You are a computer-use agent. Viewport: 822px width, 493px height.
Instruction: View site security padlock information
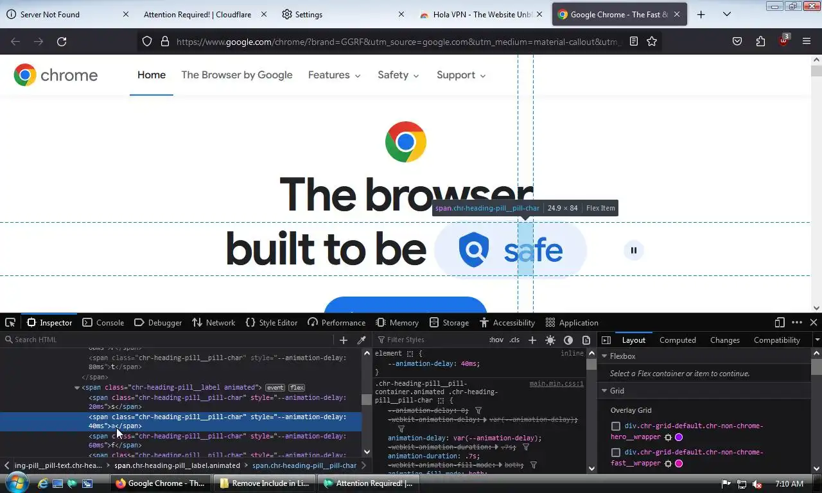(x=165, y=42)
